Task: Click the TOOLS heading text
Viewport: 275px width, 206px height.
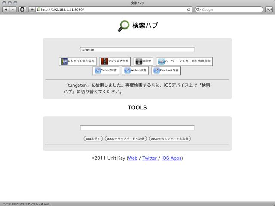Action: point(137,107)
